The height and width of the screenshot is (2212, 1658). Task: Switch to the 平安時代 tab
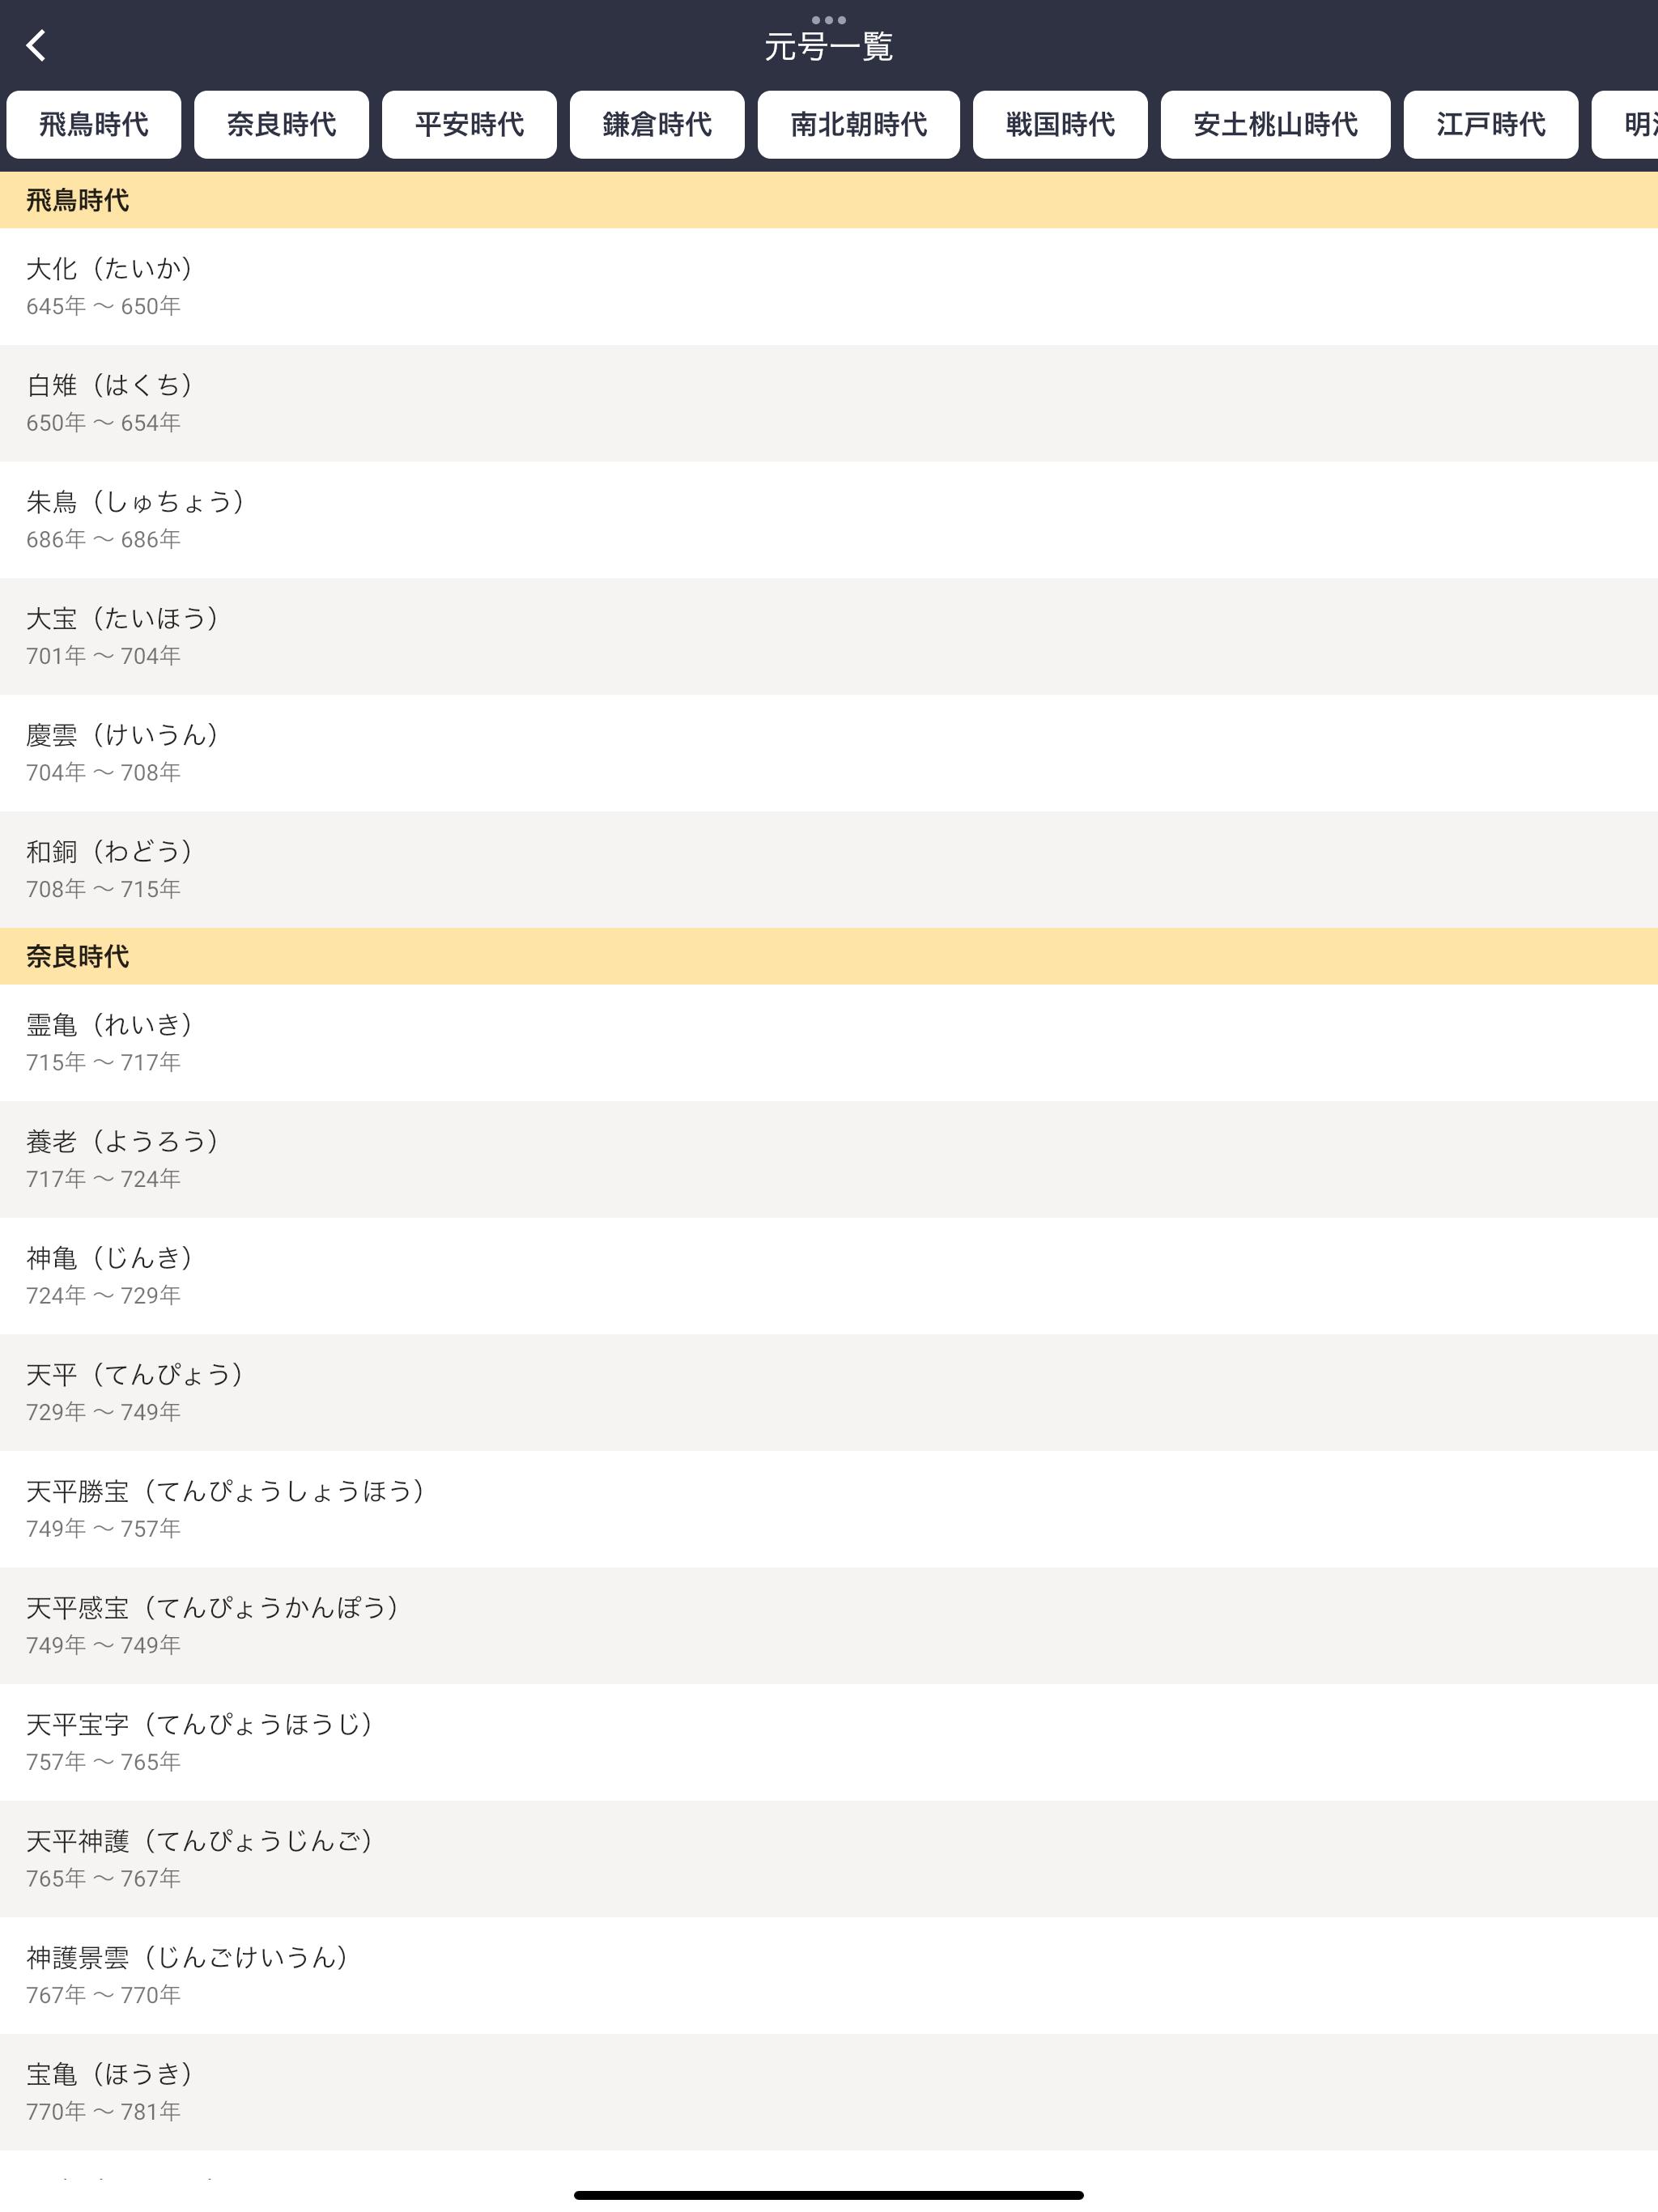pos(469,125)
